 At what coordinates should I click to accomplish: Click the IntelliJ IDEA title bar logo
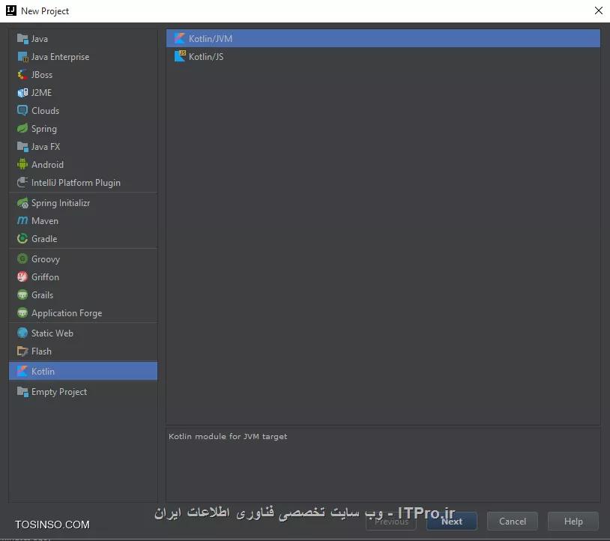coord(11,10)
